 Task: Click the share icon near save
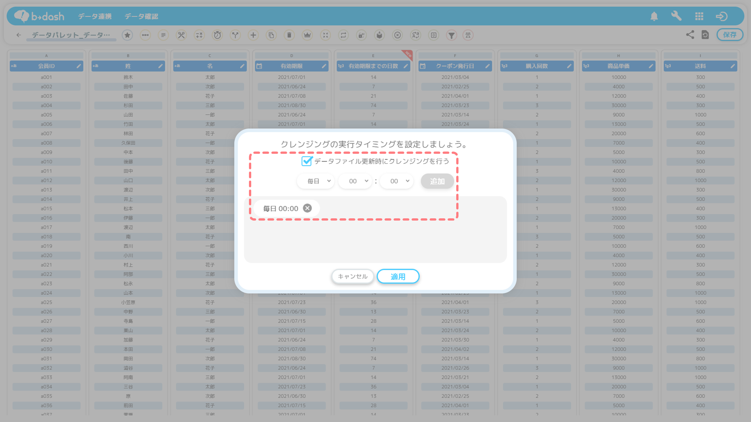click(x=690, y=35)
